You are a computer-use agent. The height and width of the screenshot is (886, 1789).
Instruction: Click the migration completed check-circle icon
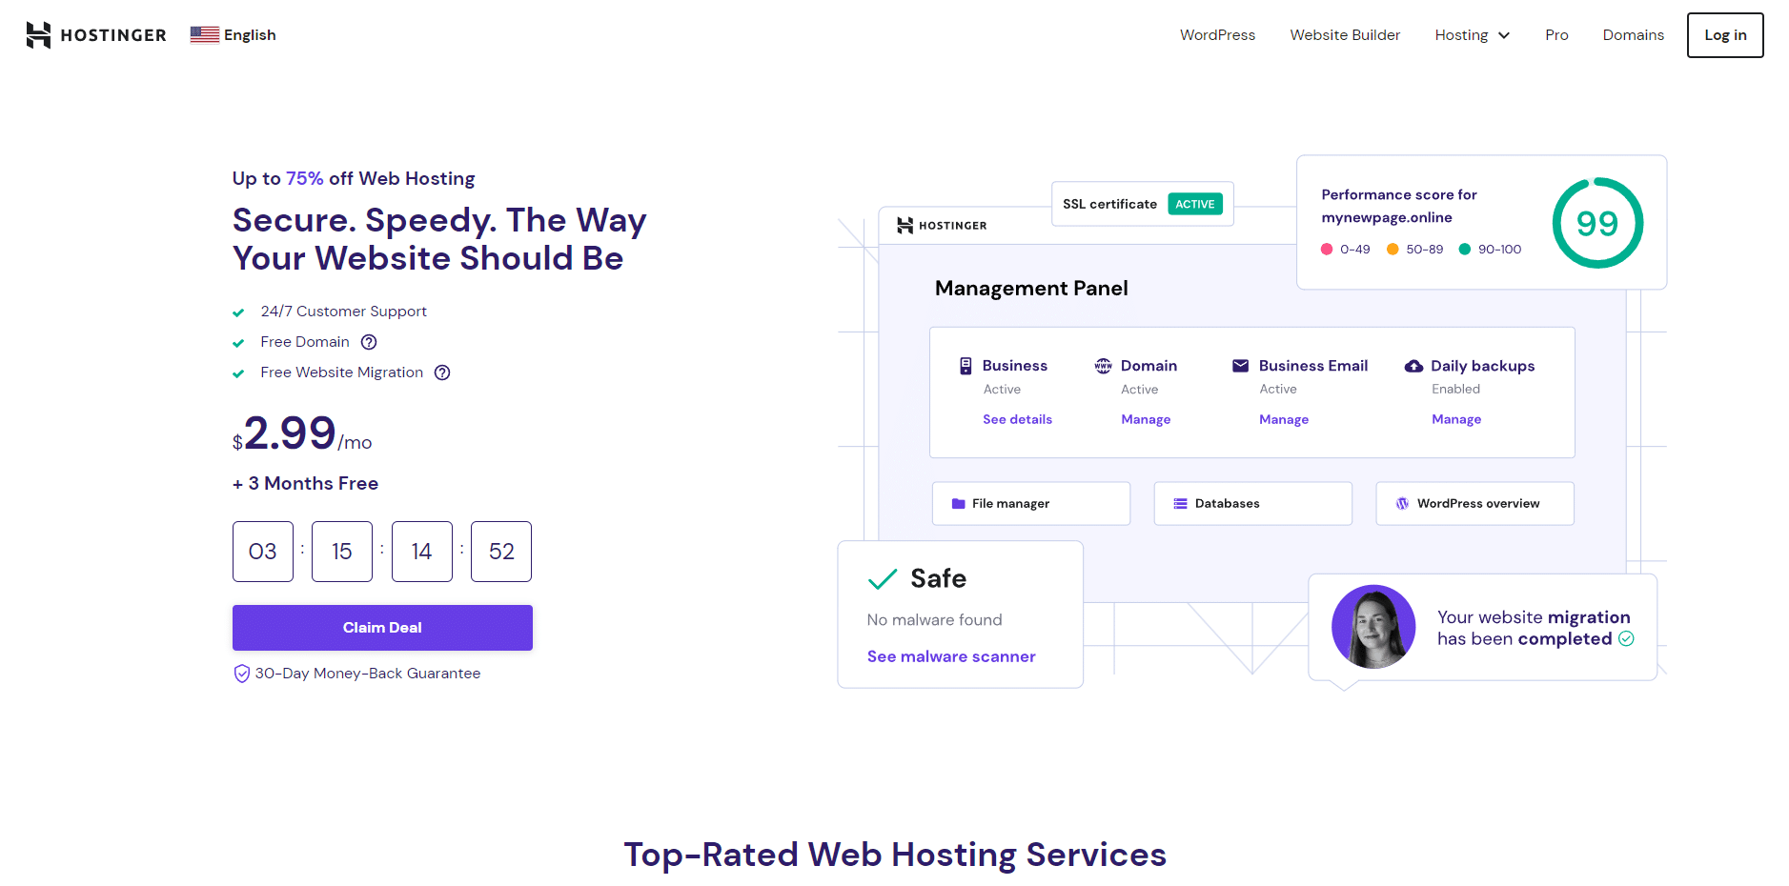tap(1626, 639)
